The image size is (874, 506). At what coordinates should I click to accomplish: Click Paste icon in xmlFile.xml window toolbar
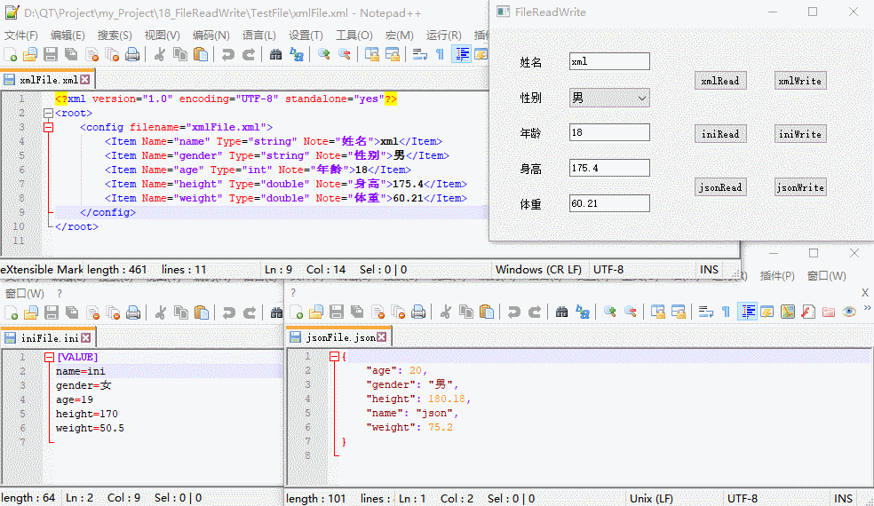pyautogui.click(x=201, y=54)
